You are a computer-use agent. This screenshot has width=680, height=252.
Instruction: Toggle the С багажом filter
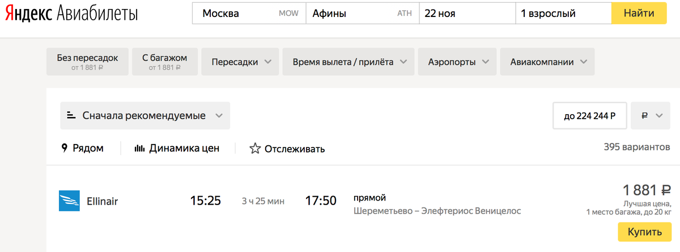165,62
